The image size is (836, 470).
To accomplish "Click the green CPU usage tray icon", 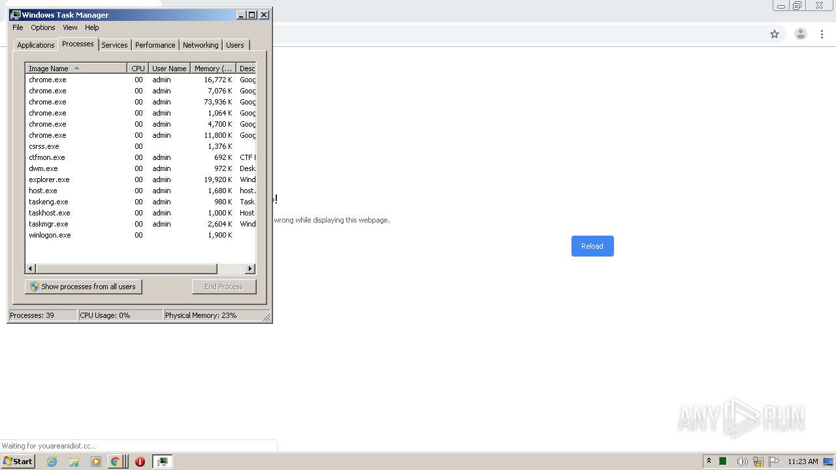I will click(x=723, y=462).
